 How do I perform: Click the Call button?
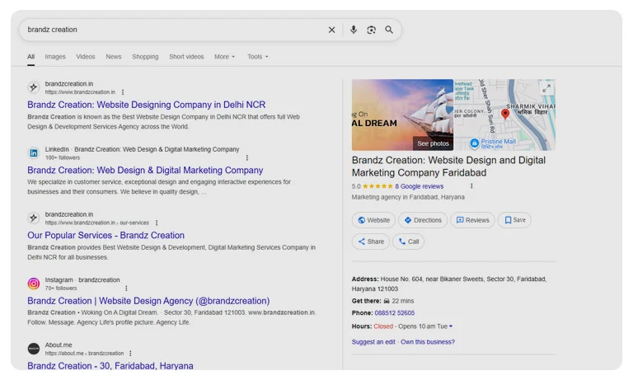(x=408, y=242)
